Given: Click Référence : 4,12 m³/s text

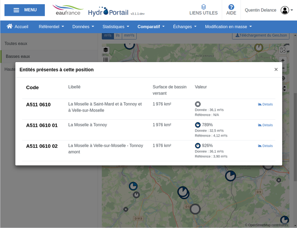Looking at the screenshot, I should pos(211,136).
